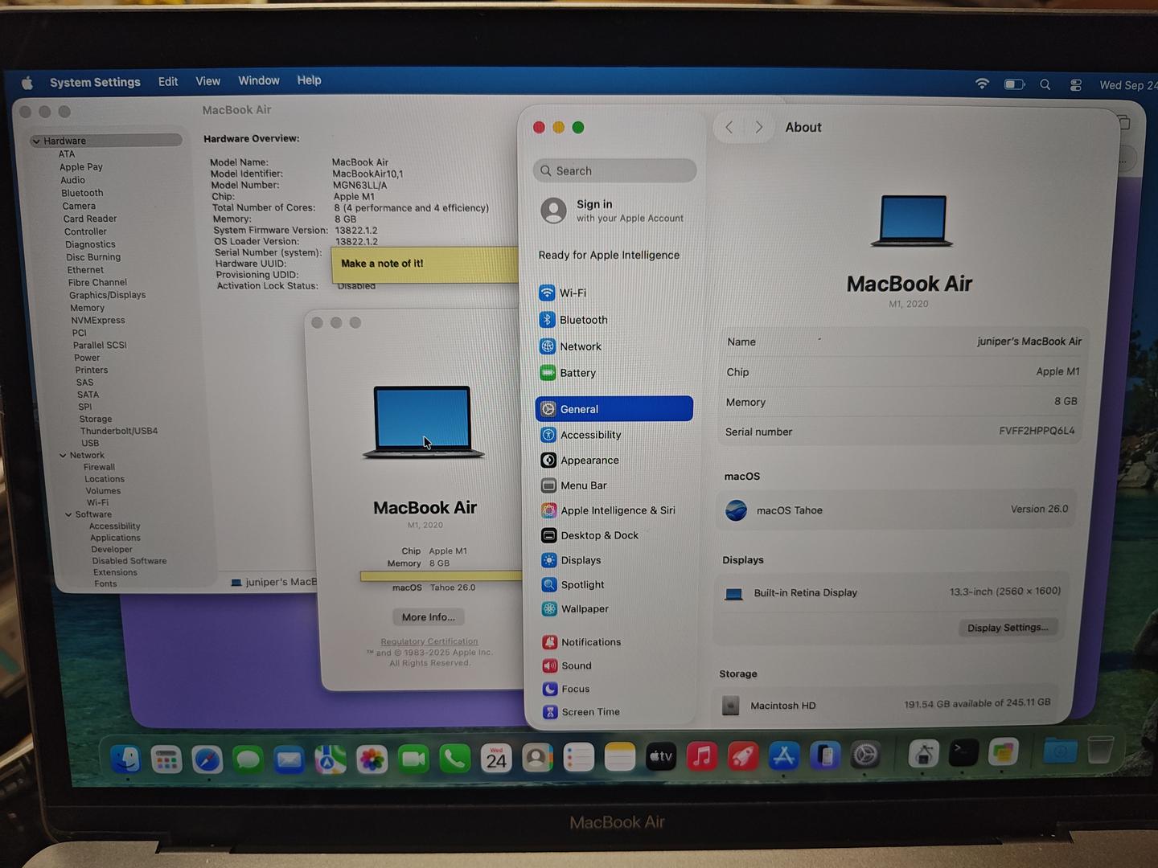Image resolution: width=1158 pixels, height=868 pixels.
Task: Open Maps from the Dock
Action: (331, 759)
